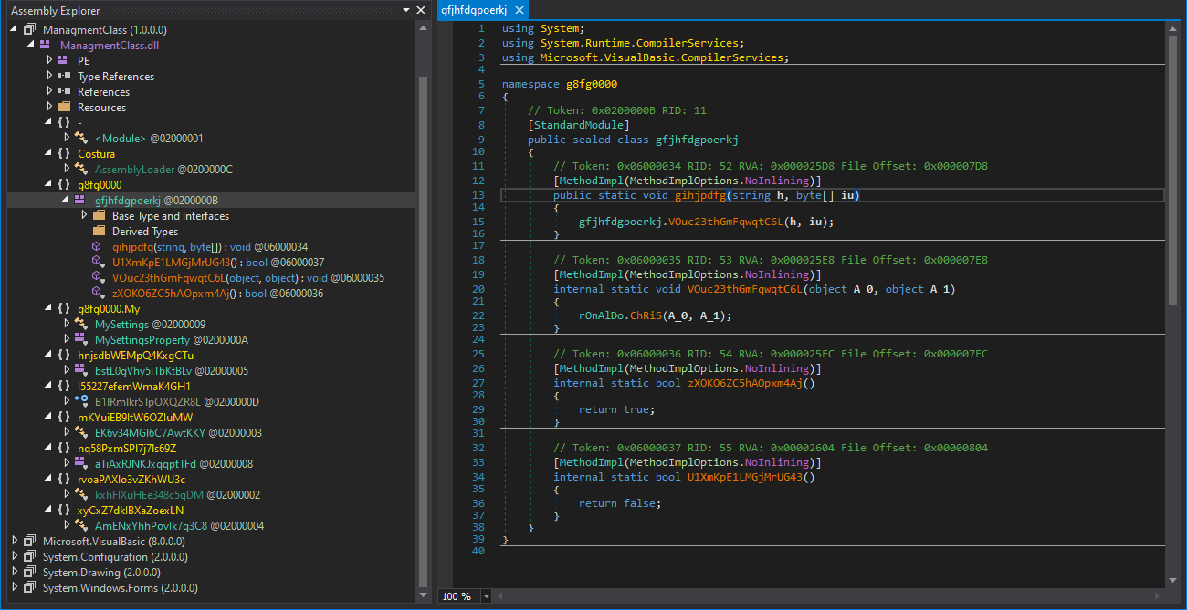Click the g8fg0000 namespace braces icon
1187x610 pixels.
click(63, 185)
